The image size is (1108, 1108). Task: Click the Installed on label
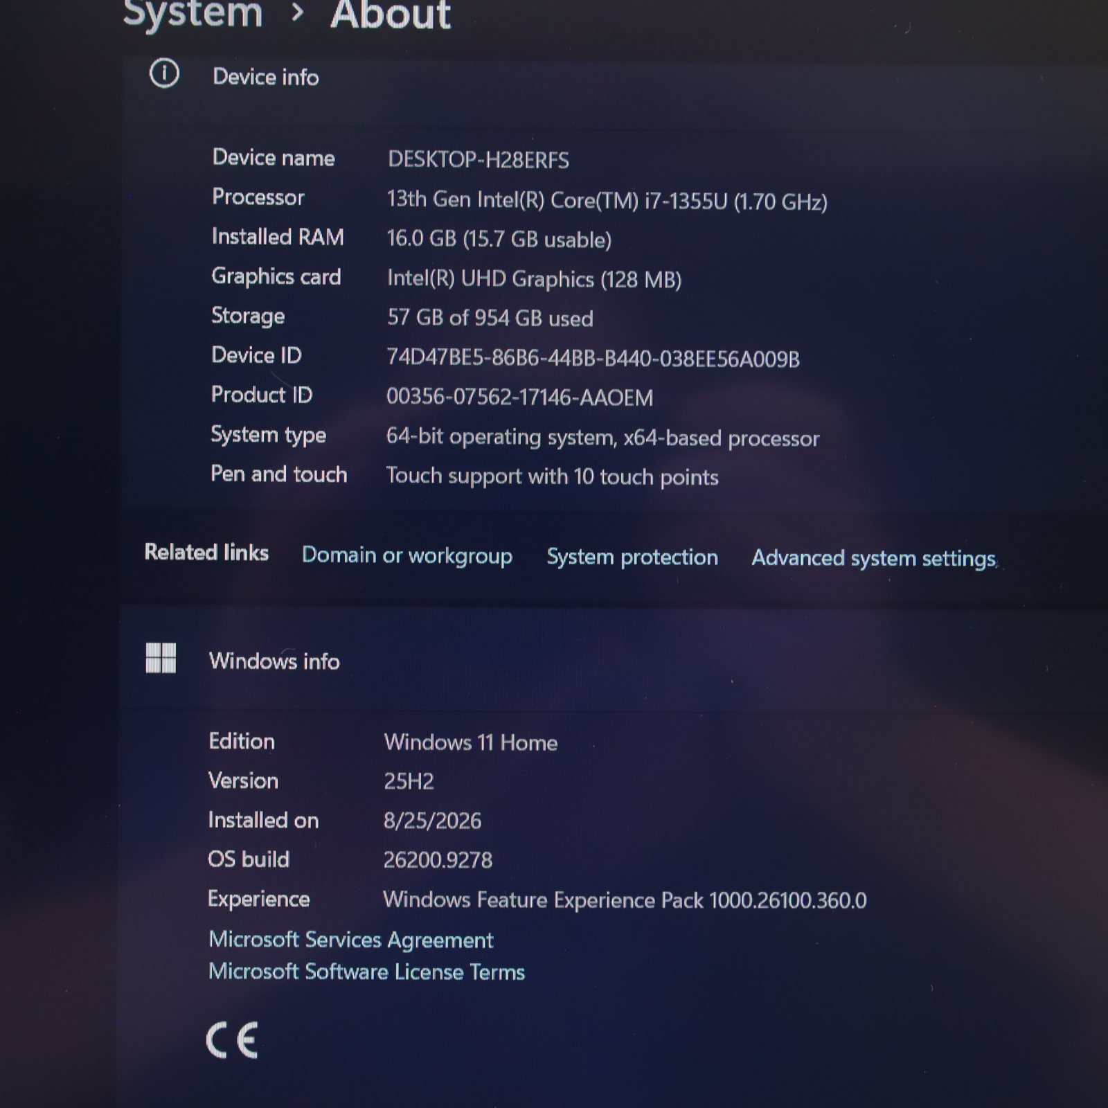(263, 820)
